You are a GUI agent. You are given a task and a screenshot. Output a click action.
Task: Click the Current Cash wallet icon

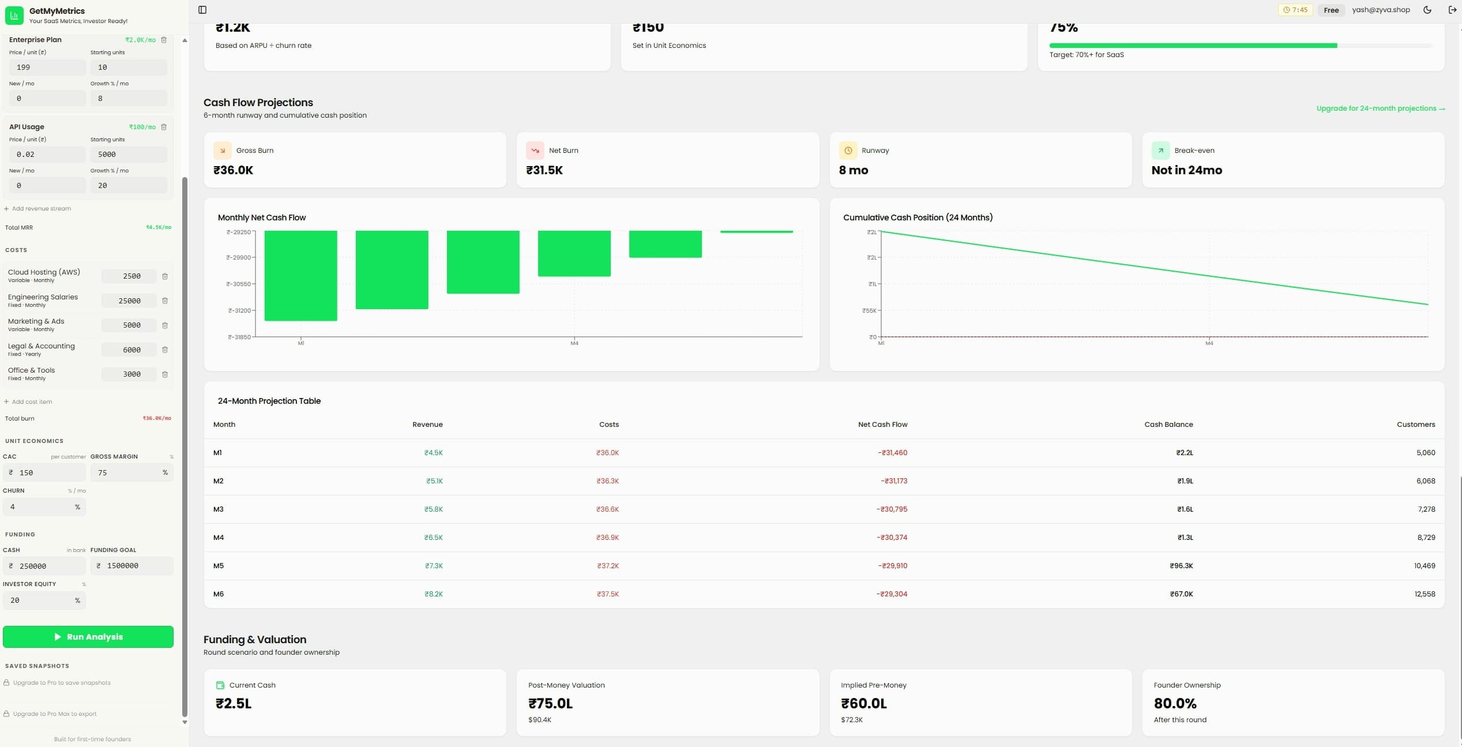221,685
